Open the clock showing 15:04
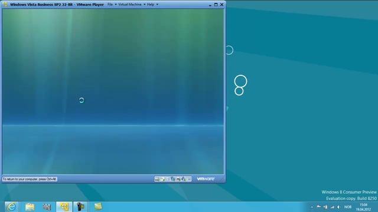Viewport: 378px width, 212px height. pyautogui.click(x=363, y=207)
